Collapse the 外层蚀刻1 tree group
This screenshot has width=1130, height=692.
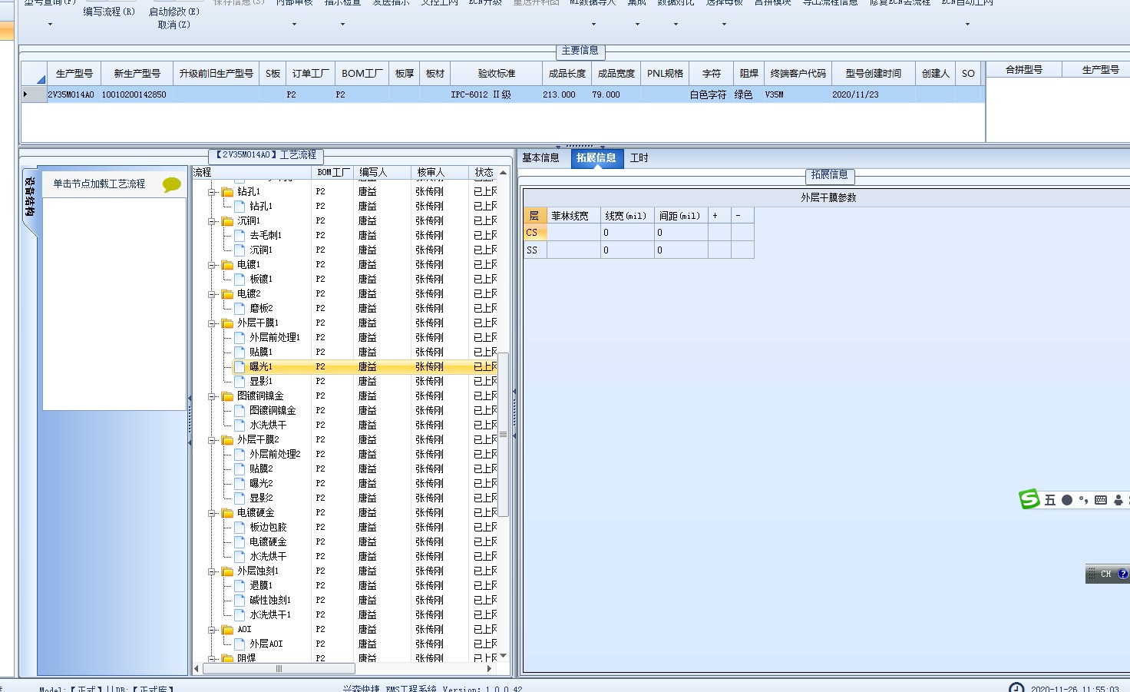pyautogui.click(x=212, y=571)
